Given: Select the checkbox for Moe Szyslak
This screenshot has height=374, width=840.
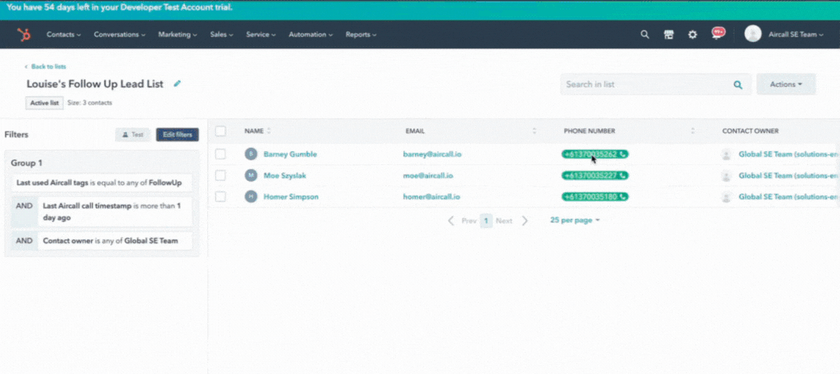Looking at the screenshot, I should [221, 175].
